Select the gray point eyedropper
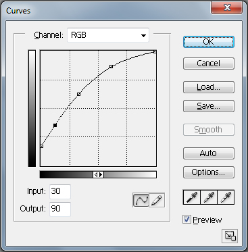The width and height of the screenshot is (248, 252). coord(209,197)
